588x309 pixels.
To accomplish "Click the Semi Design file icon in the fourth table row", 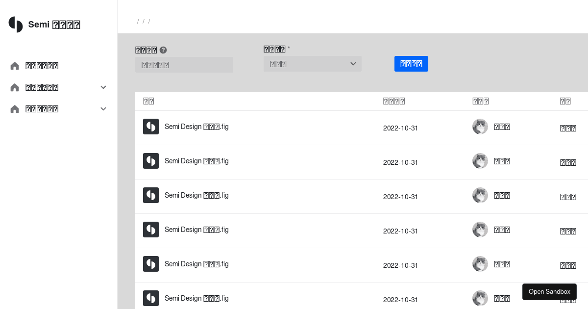I will click(151, 230).
